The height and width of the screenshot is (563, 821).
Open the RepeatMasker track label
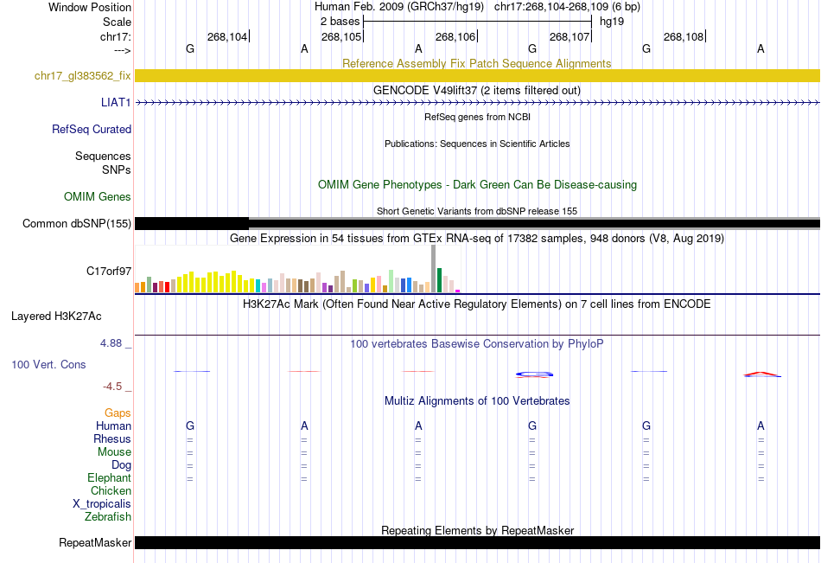coord(95,542)
